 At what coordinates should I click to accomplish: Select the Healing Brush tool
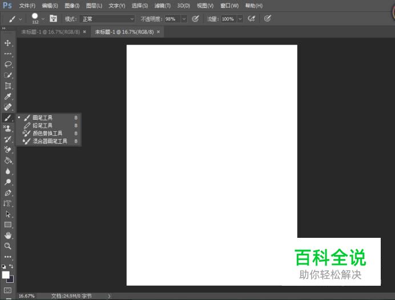pos(7,107)
